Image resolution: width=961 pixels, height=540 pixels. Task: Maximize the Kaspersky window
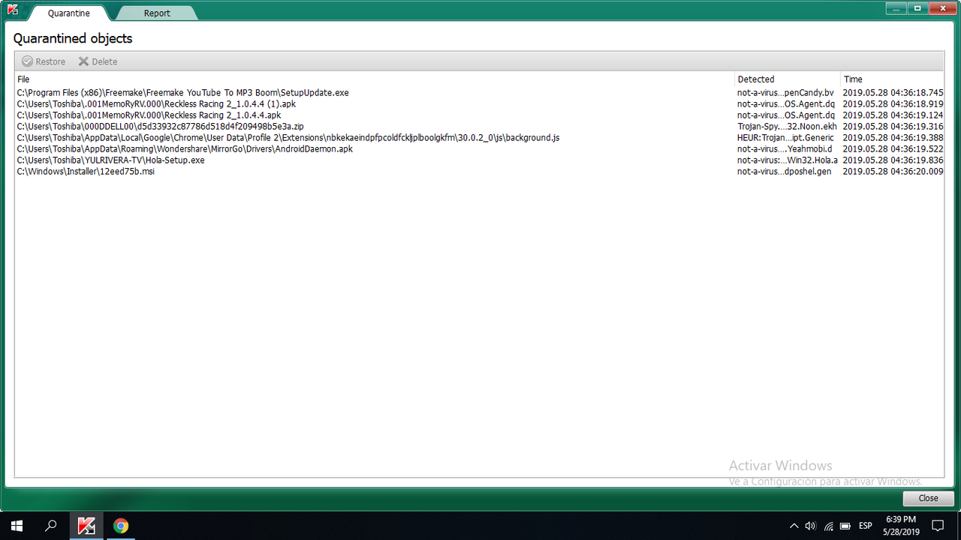click(917, 8)
